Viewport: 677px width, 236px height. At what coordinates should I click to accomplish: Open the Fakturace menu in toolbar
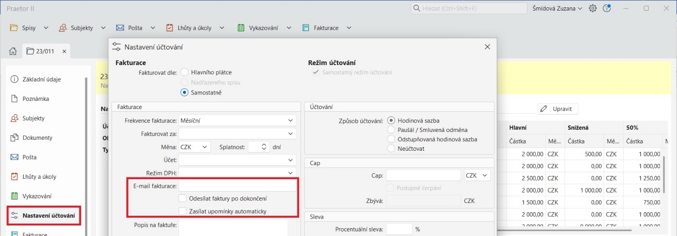coord(325,28)
